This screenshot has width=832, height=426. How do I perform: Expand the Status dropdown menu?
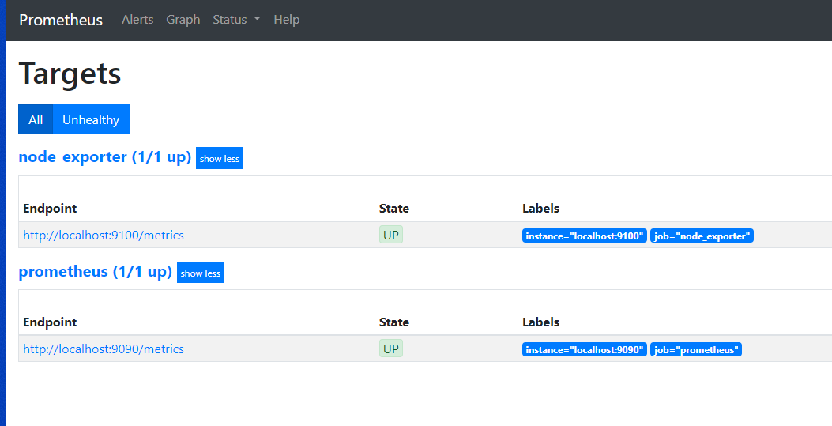click(237, 20)
